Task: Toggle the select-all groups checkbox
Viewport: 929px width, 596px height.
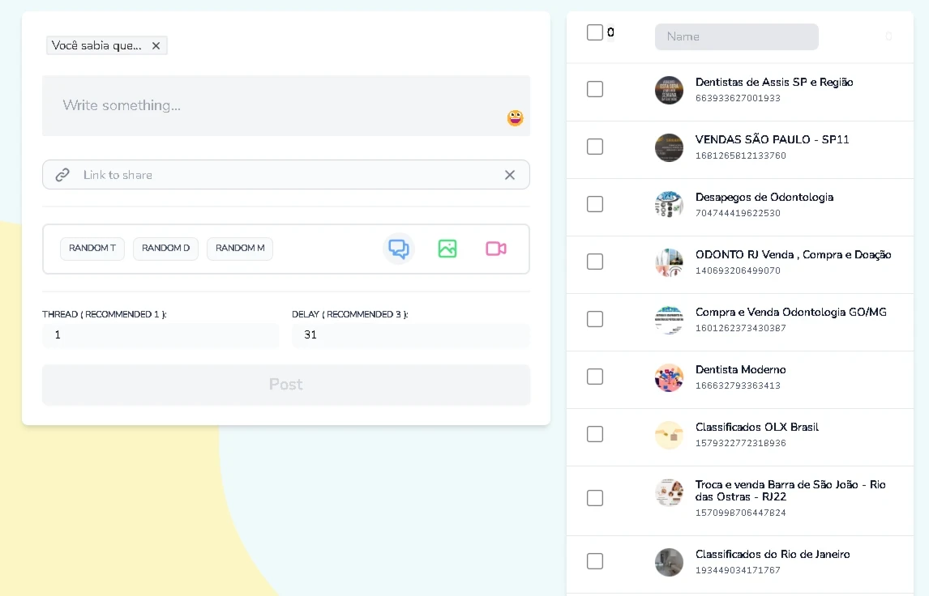Action: [x=594, y=32]
